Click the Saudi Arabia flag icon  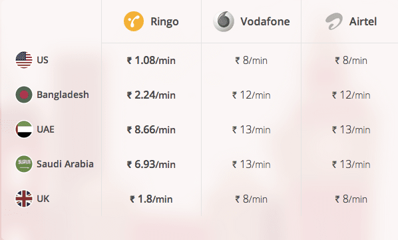click(24, 164)
